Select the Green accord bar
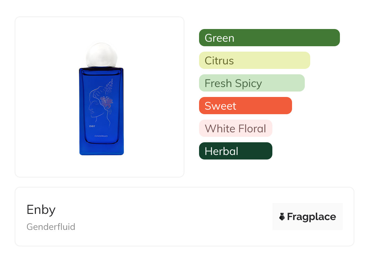 [269, 38]
